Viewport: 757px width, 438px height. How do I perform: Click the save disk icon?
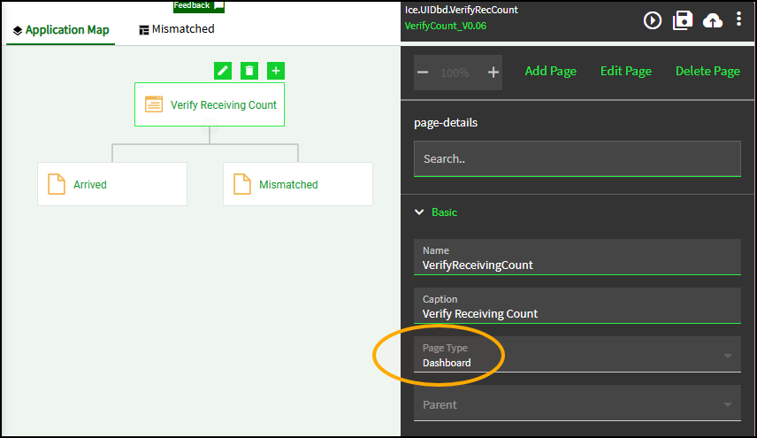pyautogui.click(x=683, y=20)
